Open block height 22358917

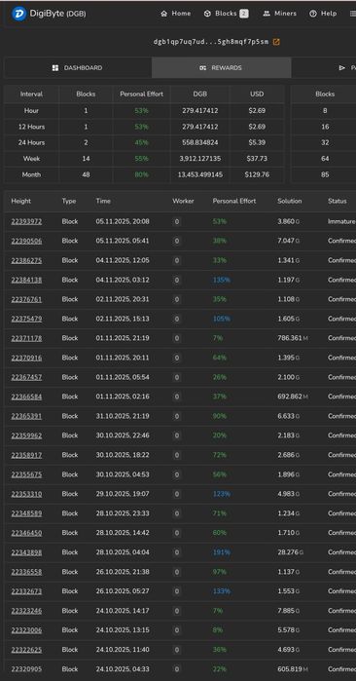click(x=26, y=455)
